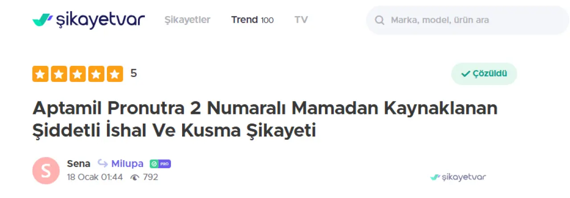
Task: Click the arrow icon between Sena and Milupa
Action: tap(102, 163)
